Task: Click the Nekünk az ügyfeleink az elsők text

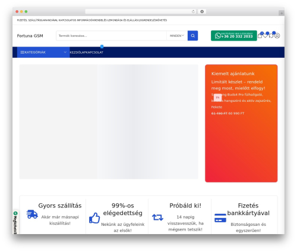Action: pos(123,228)
